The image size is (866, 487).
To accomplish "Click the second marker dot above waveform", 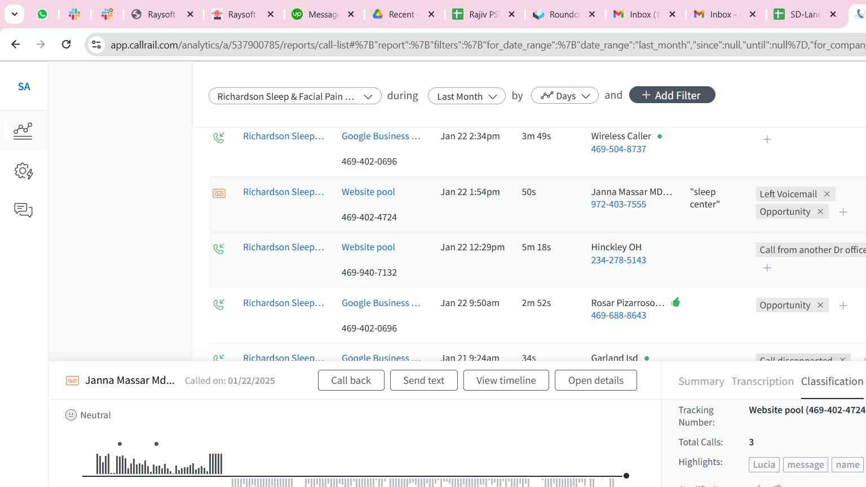I will click(156, 444).
